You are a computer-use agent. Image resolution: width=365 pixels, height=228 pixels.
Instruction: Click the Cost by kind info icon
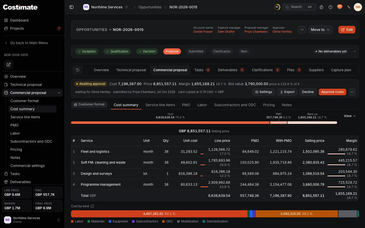tap(92, 206)
